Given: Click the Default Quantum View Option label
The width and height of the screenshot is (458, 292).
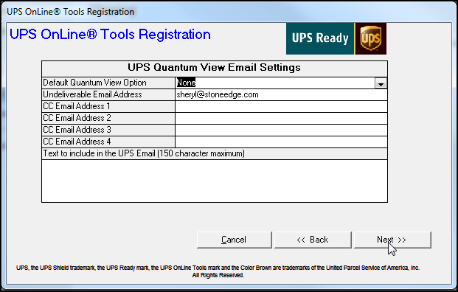Looking at the screenshot, I should pyautogui.click(x=94, y=83).
